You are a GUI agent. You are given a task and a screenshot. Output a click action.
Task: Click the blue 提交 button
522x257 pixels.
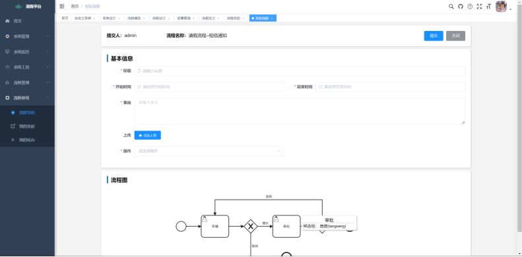(x=434, y=36)
